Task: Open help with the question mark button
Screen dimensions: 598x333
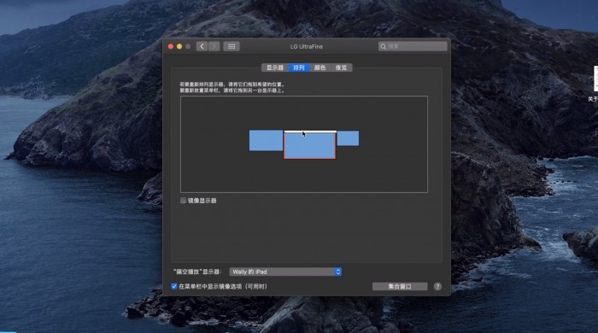Action: point(437,287)
